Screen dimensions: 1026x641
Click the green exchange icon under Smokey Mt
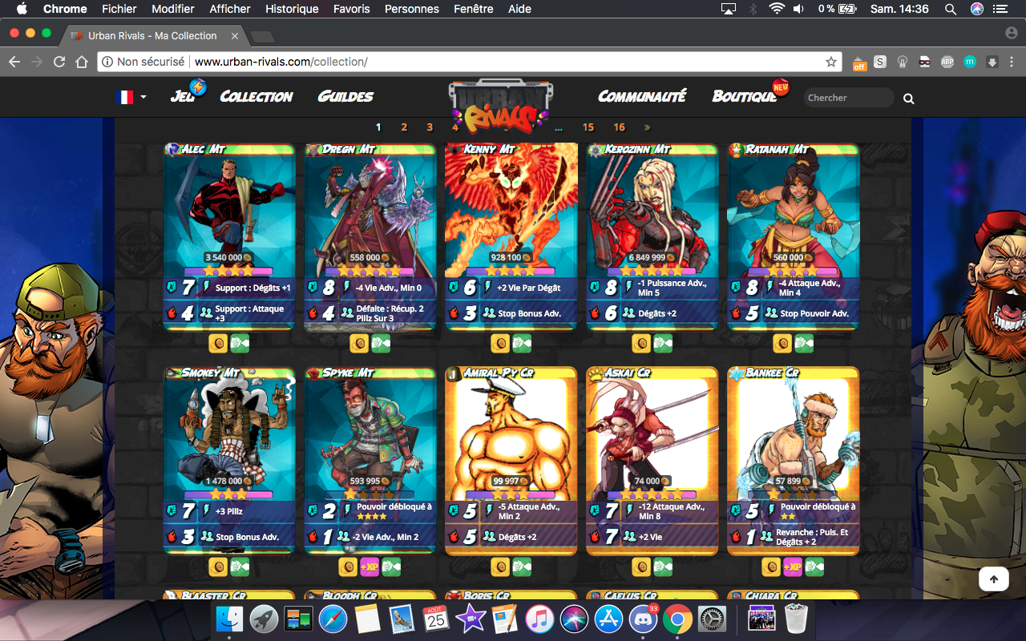coord(240,566)
